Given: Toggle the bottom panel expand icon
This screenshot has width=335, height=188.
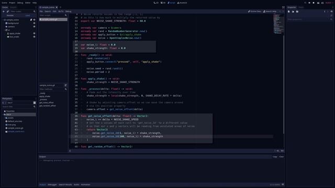Looking at the screenshot, I should coord(283,184).
